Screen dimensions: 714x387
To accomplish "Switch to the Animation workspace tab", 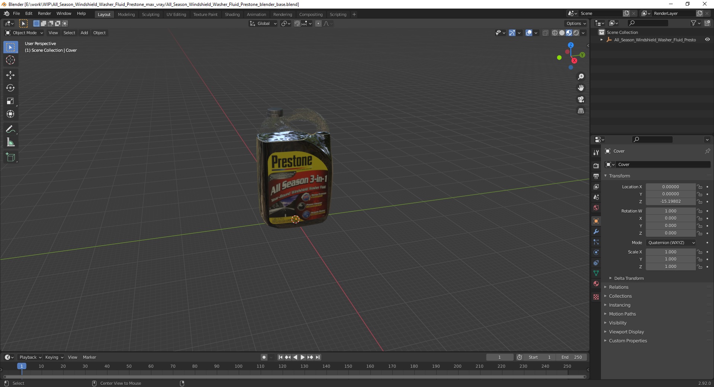I will 257,15.
